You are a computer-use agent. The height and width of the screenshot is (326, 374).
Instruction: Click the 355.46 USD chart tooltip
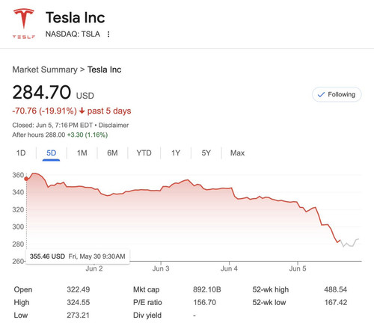[78, 256]
